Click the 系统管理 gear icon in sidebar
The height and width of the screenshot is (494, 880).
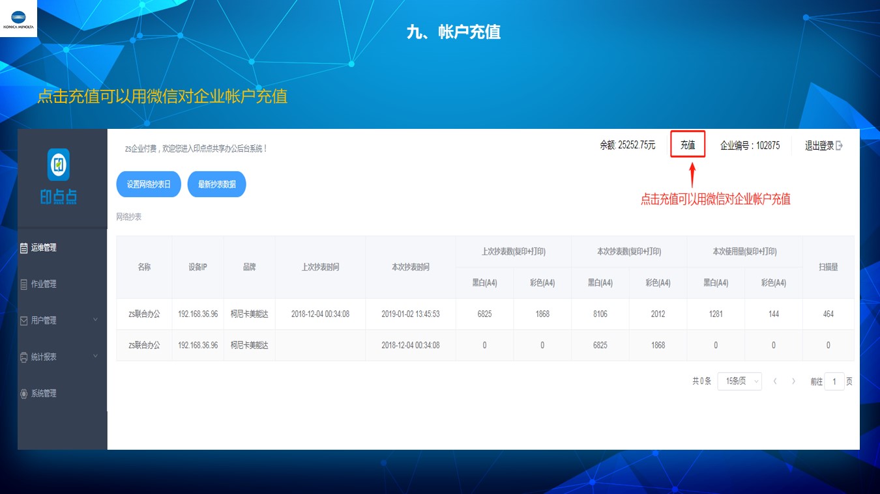click(24, 394)
